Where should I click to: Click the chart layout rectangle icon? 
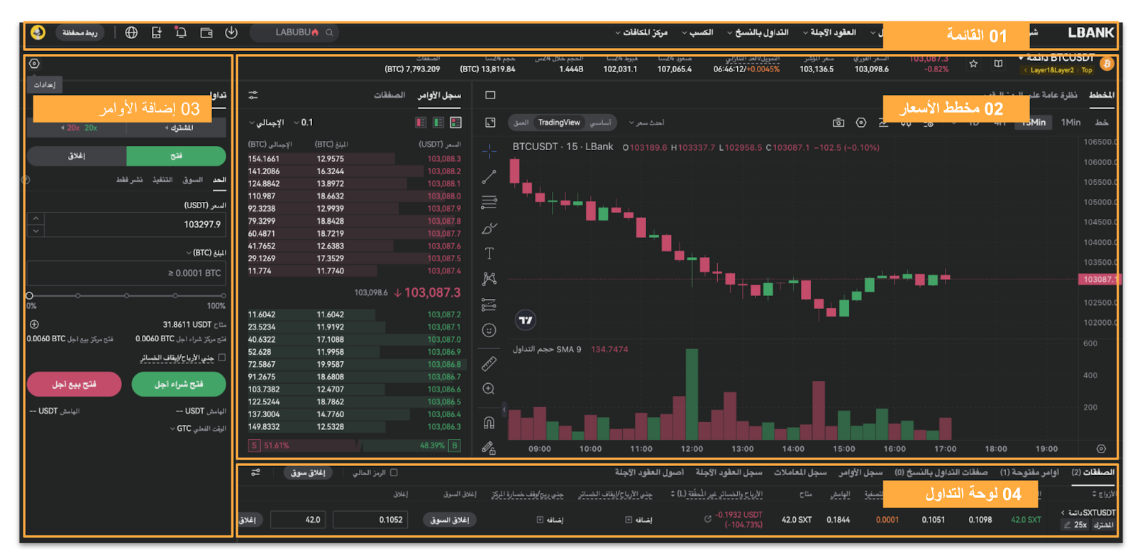490,95
